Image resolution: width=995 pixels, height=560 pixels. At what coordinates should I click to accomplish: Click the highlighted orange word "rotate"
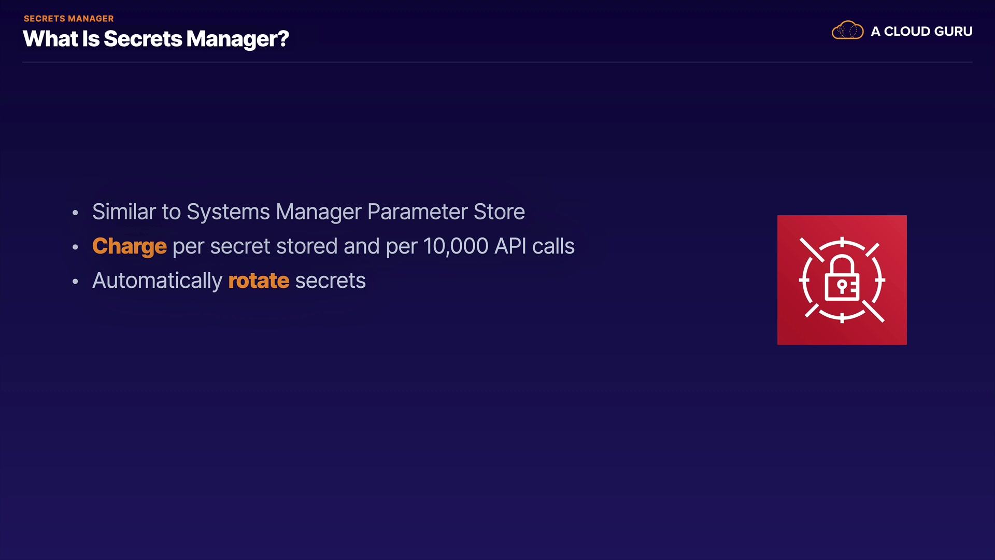pyautogui.click(x=259, y=281)
